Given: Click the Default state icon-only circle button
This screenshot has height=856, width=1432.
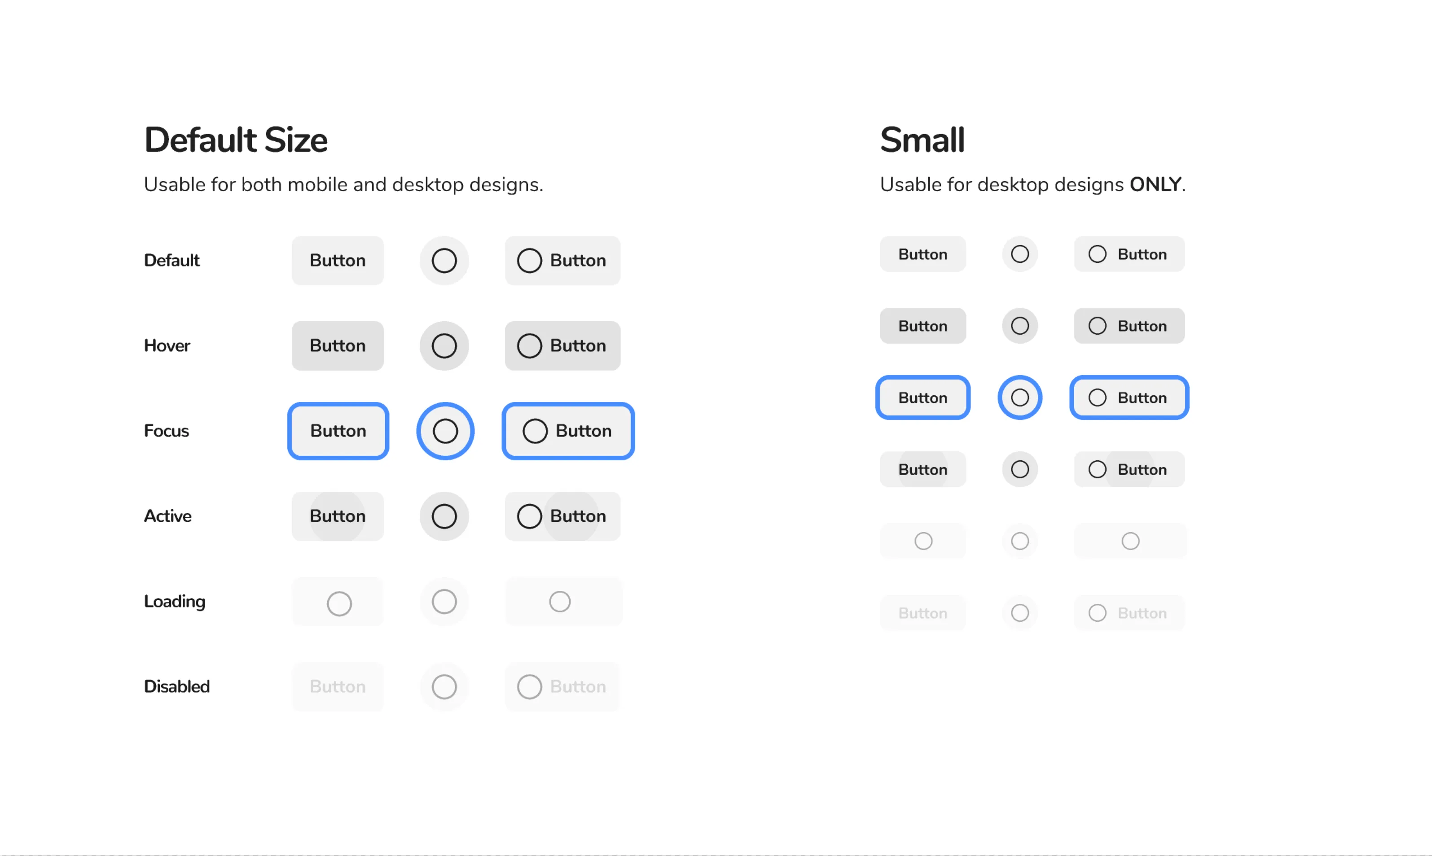Looking at the screenshot, I should (444, 260).
